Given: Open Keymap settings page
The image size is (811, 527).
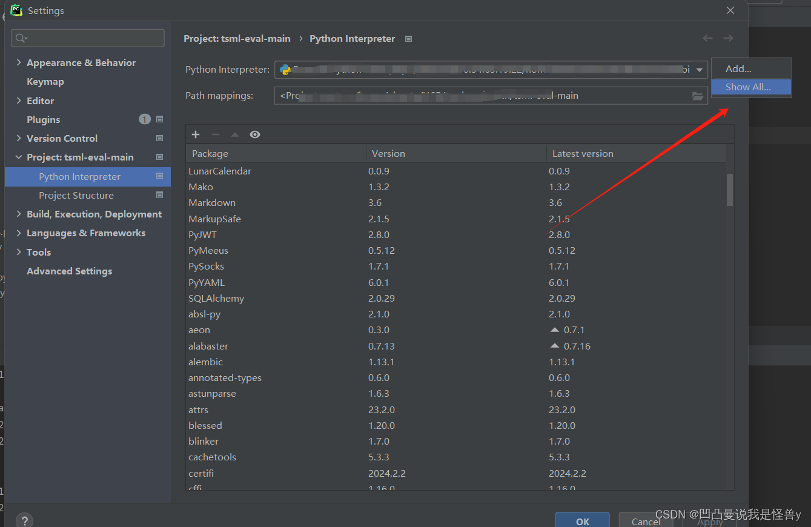Looking at the screenshot, I should [45, 82].
